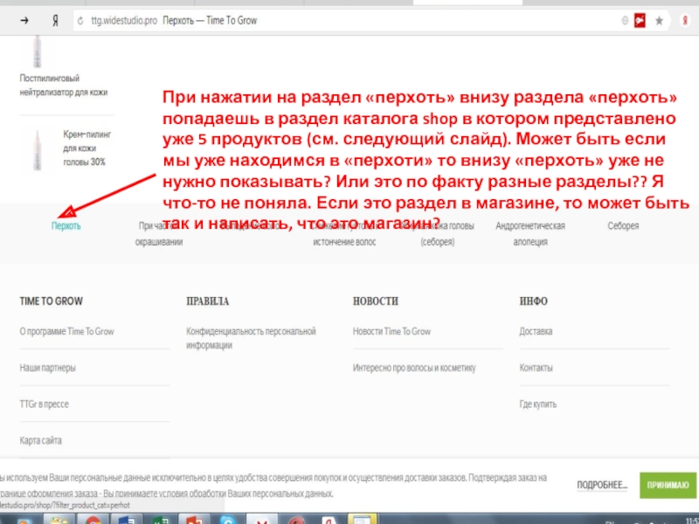Open the Yandex 'Я' home button
Screen dimensions: 699x524
[55, 20]
